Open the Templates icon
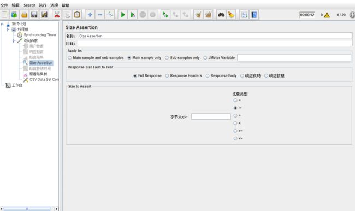Viewport: 355px width, 211px height. [x=14, y=15]
